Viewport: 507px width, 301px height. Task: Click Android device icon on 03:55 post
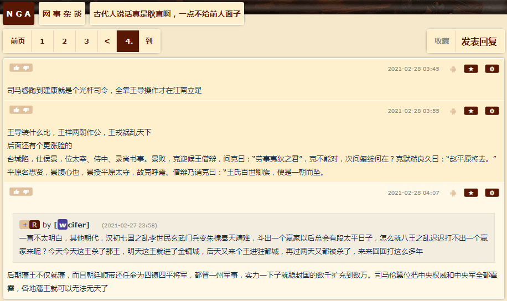tap(453, 111)
